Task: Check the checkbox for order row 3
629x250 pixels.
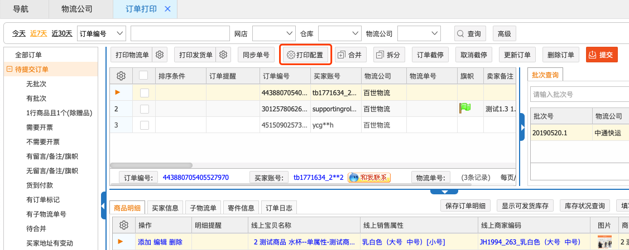Action: point(145,125)
